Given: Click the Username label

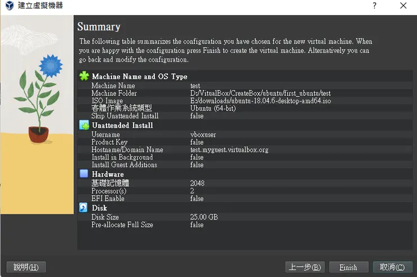Looking at the screenshot, I should click(x=105, y=135).
